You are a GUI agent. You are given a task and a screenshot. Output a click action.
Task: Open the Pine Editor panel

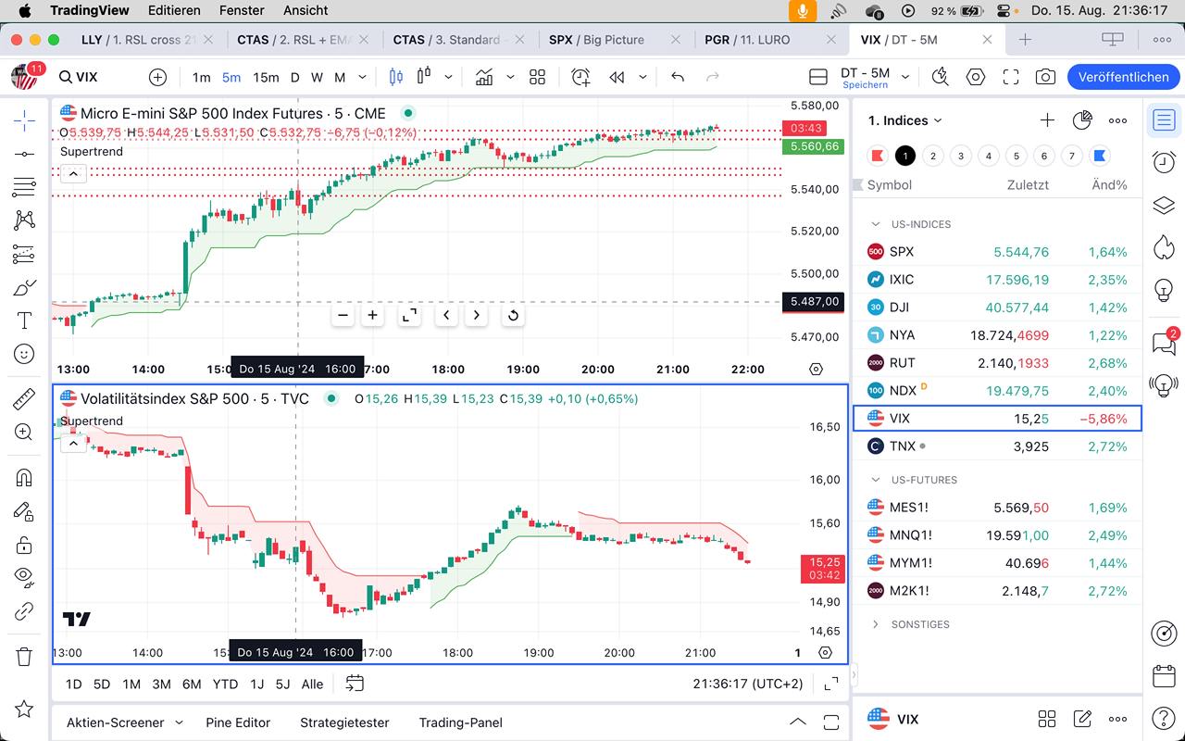[238, 722]
